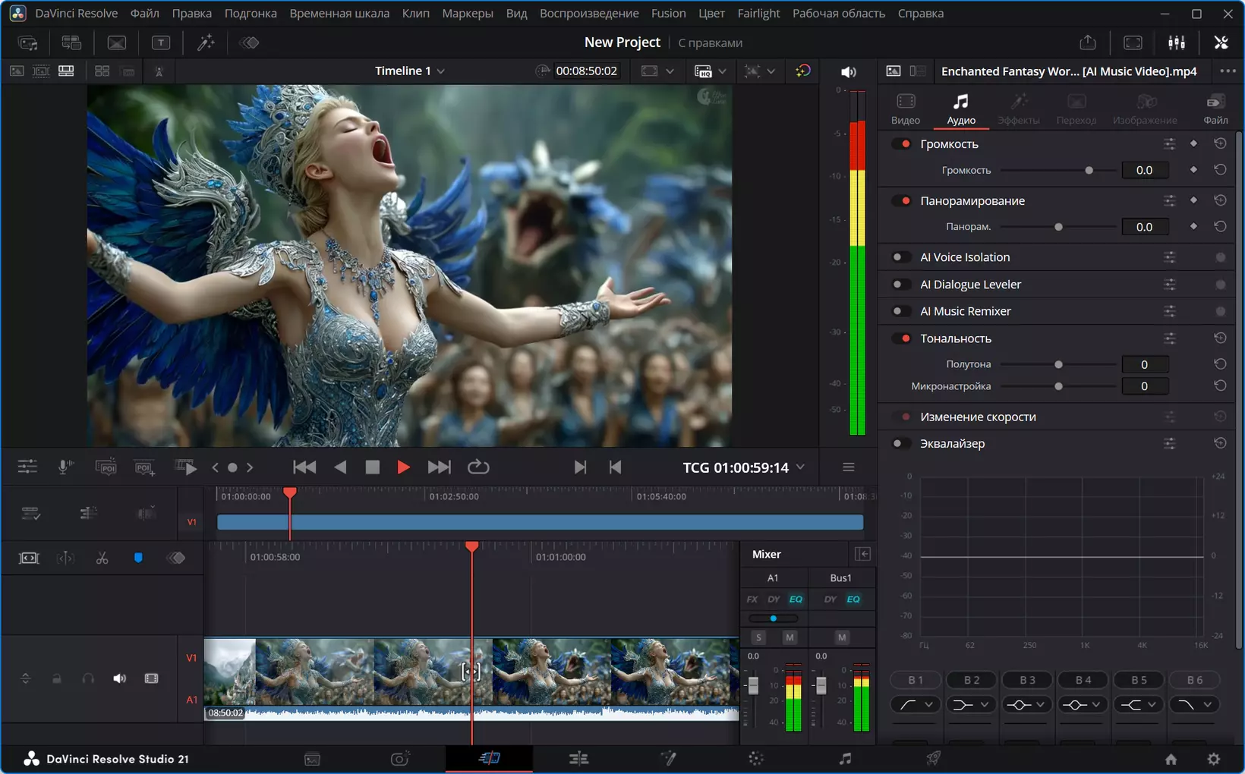
Task: Open the quick export share icon
Action: click(x=1088, y=42)
